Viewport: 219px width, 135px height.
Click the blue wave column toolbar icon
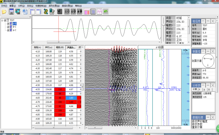[93, 12]
